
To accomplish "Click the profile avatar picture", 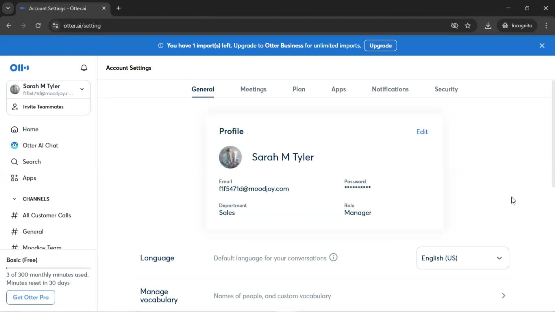I will tap(230, 157).
